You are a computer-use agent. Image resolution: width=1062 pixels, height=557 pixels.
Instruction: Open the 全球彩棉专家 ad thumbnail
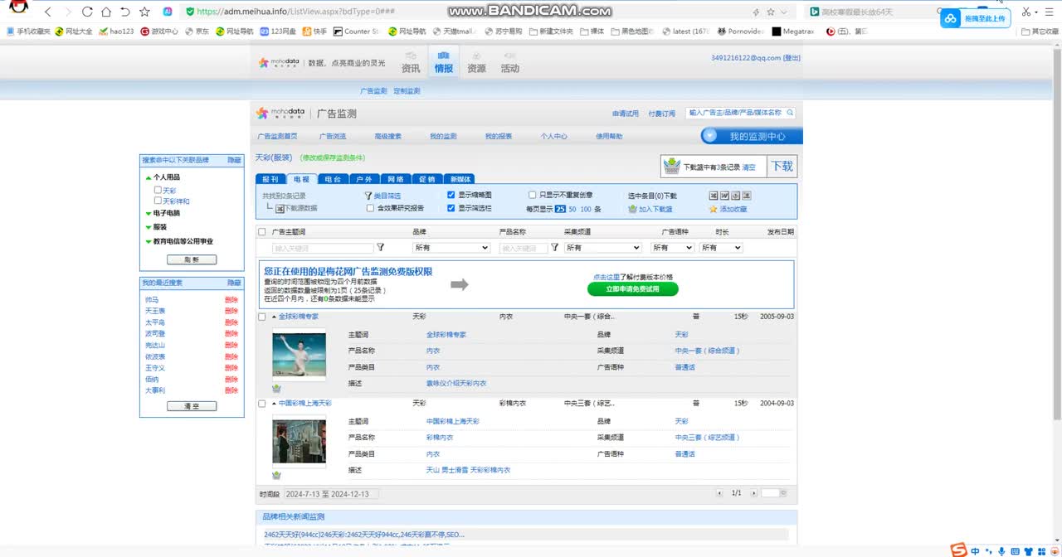coord(299,353)
